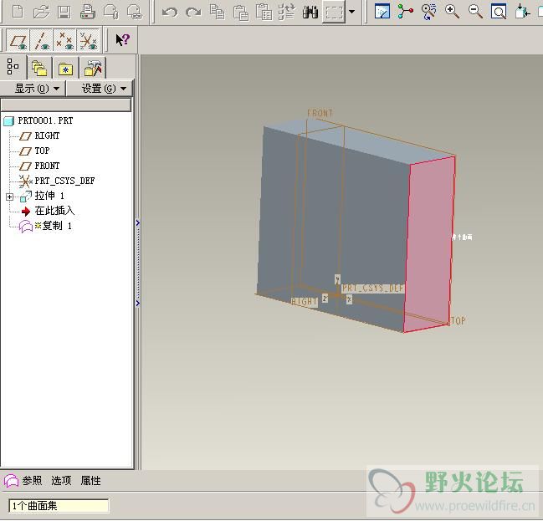Open the 选项 (Options) panel
Image resolution: width=543 pixels, height=521 pixels.
click(61, 481)
